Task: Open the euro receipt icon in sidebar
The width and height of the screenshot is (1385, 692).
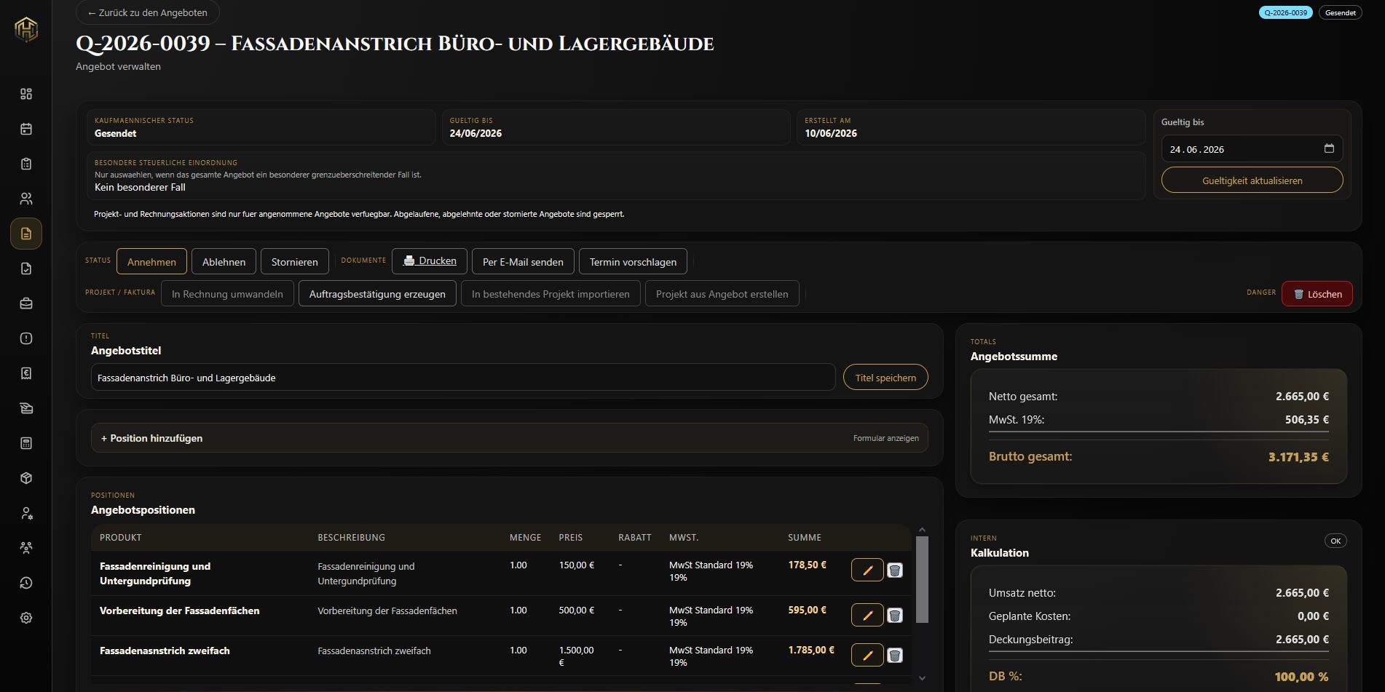Action: (26, 373)
